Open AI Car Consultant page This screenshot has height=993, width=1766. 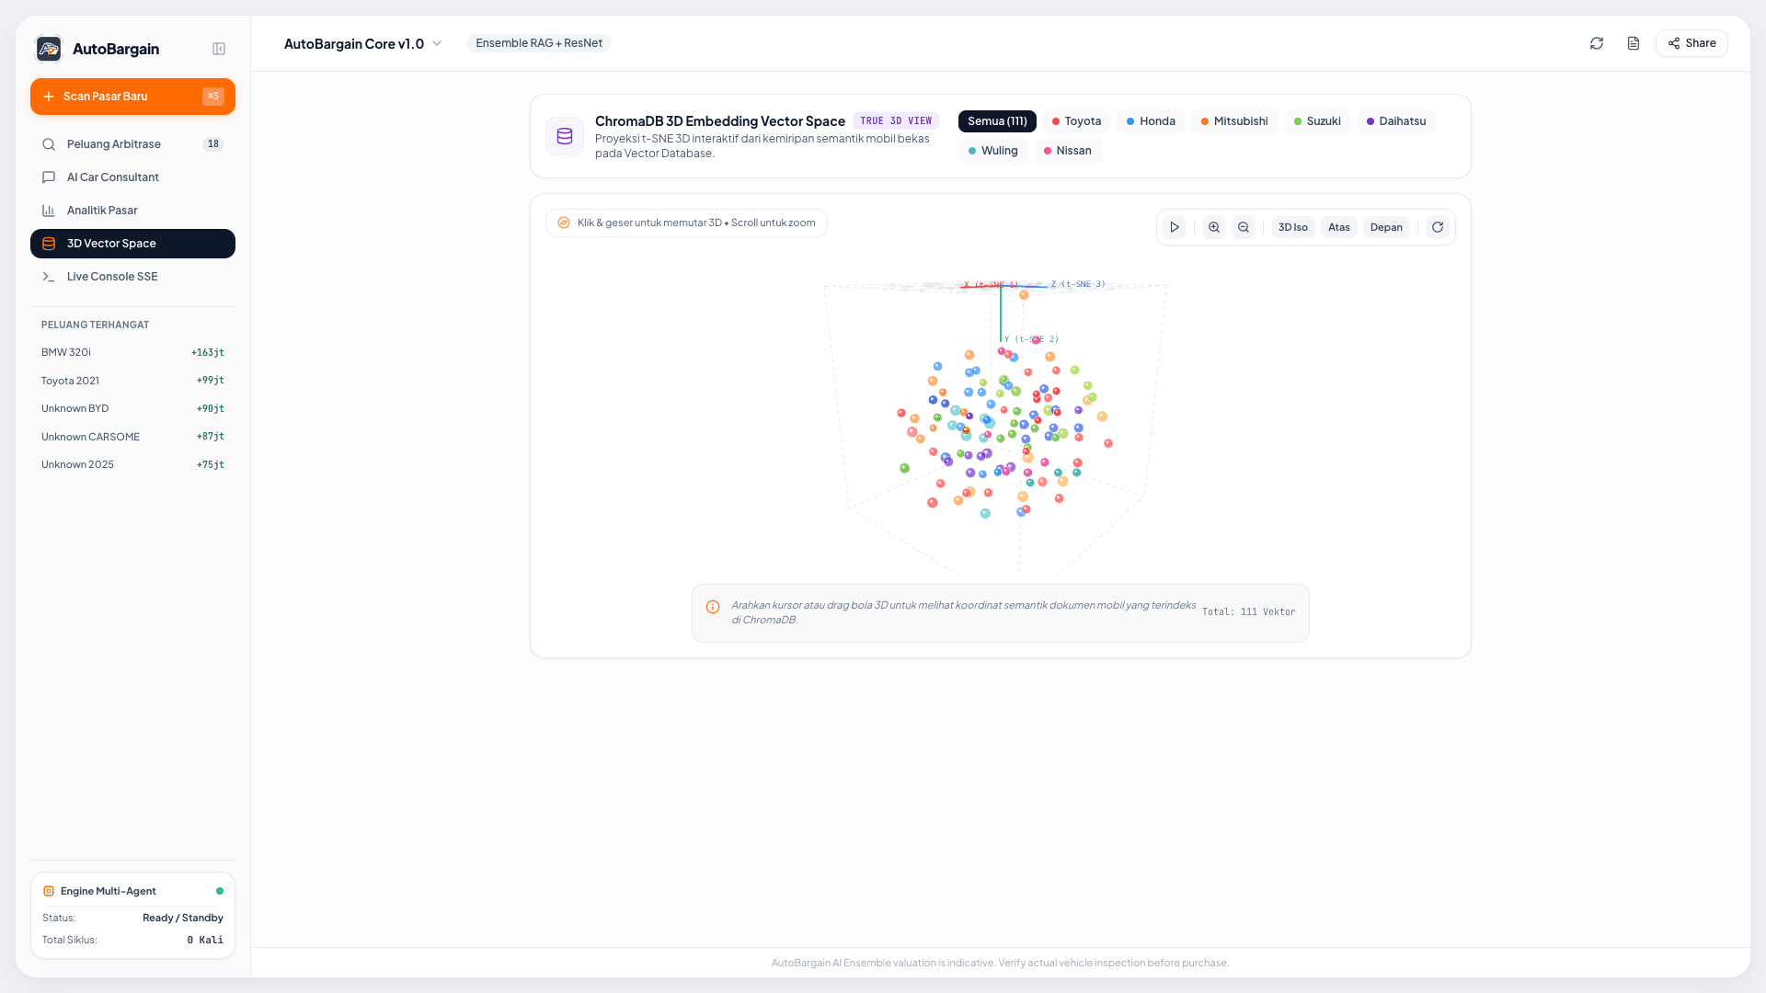pyautogui.click(x=132, y=177)
